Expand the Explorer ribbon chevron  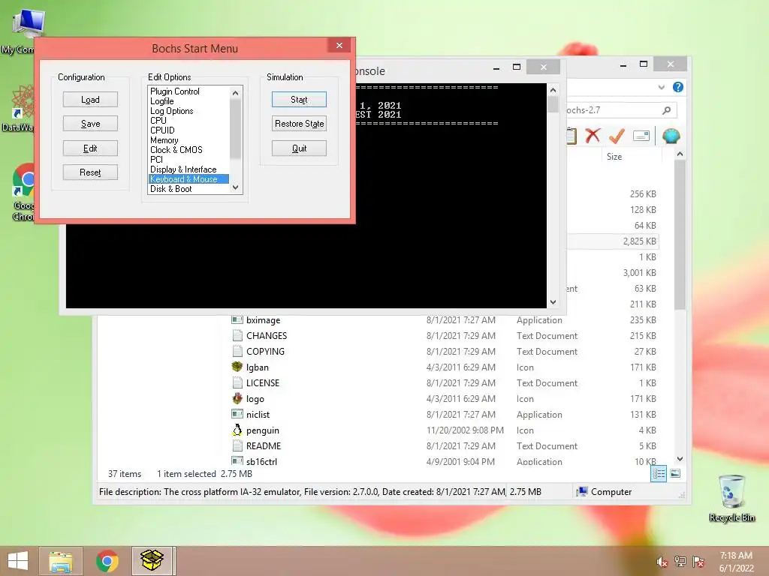click(x=662, y=87)
